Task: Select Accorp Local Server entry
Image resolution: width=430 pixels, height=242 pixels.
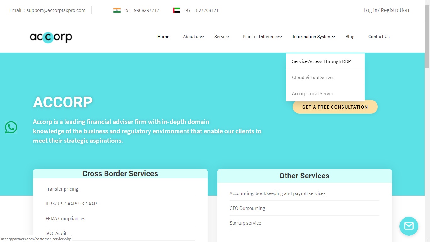Action: [313, 94]
